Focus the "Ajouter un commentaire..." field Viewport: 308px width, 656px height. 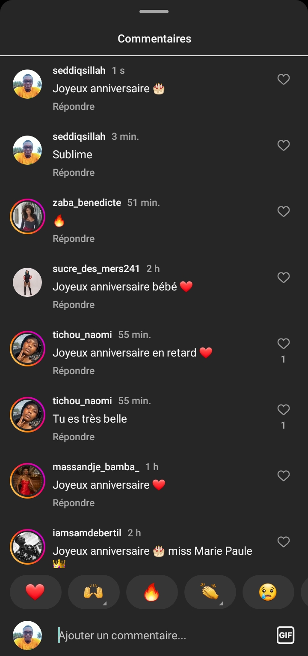[163, 635]
